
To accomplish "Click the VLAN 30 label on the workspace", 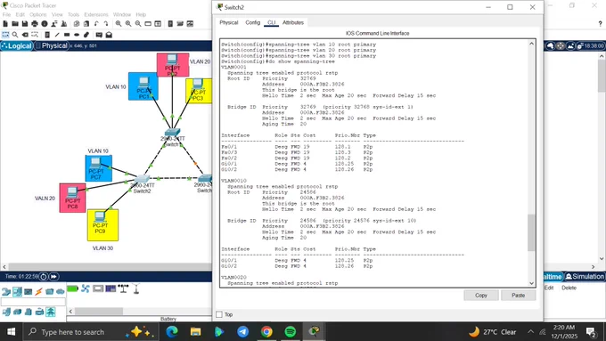I will point(102,248).
